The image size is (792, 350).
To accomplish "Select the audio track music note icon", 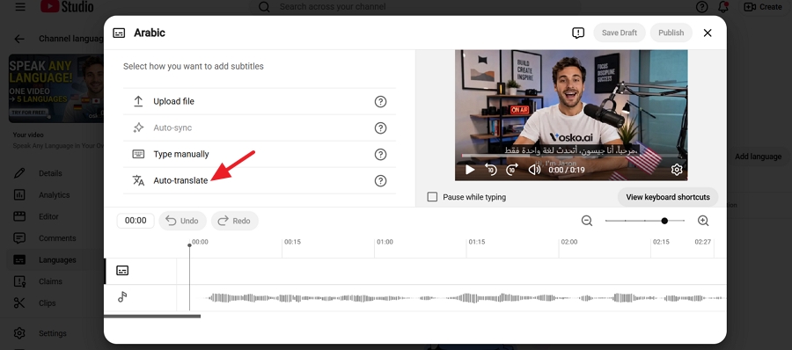I will point(122,297).
